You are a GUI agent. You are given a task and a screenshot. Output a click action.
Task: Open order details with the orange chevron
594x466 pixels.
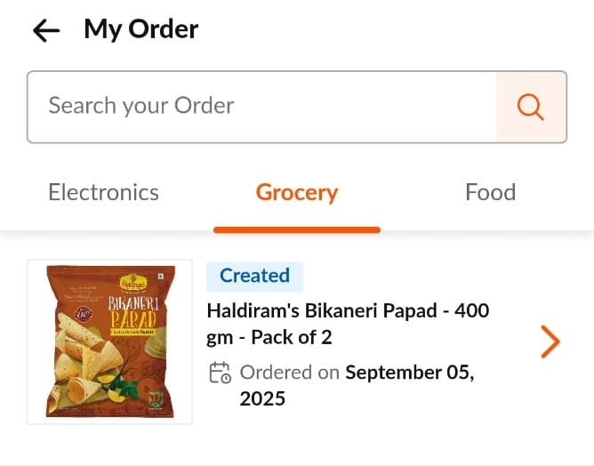[550, 341]
